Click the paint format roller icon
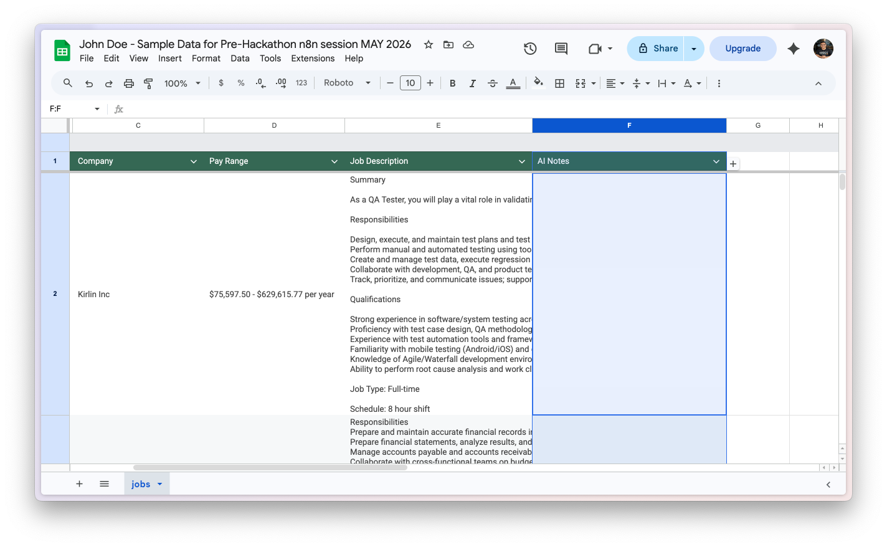Image resolution: width=887 pixels, height=547 pixels. pos(148,83)
